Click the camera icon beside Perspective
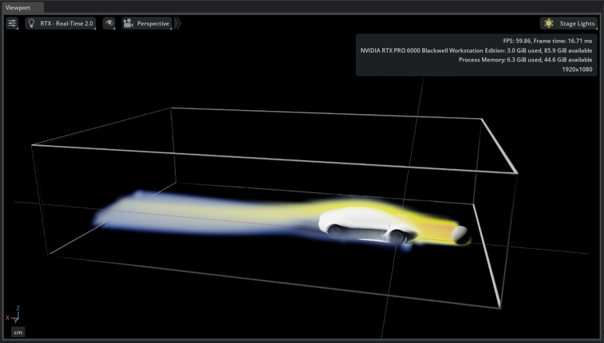 pos(127,23)
